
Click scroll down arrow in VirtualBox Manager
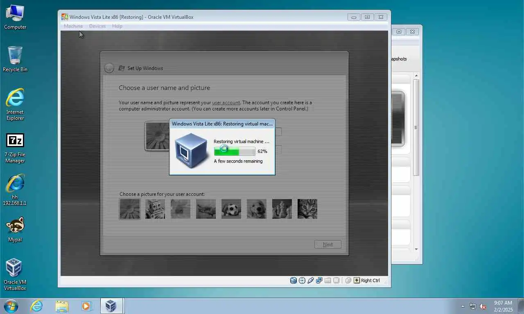click(x=416, y=249)
